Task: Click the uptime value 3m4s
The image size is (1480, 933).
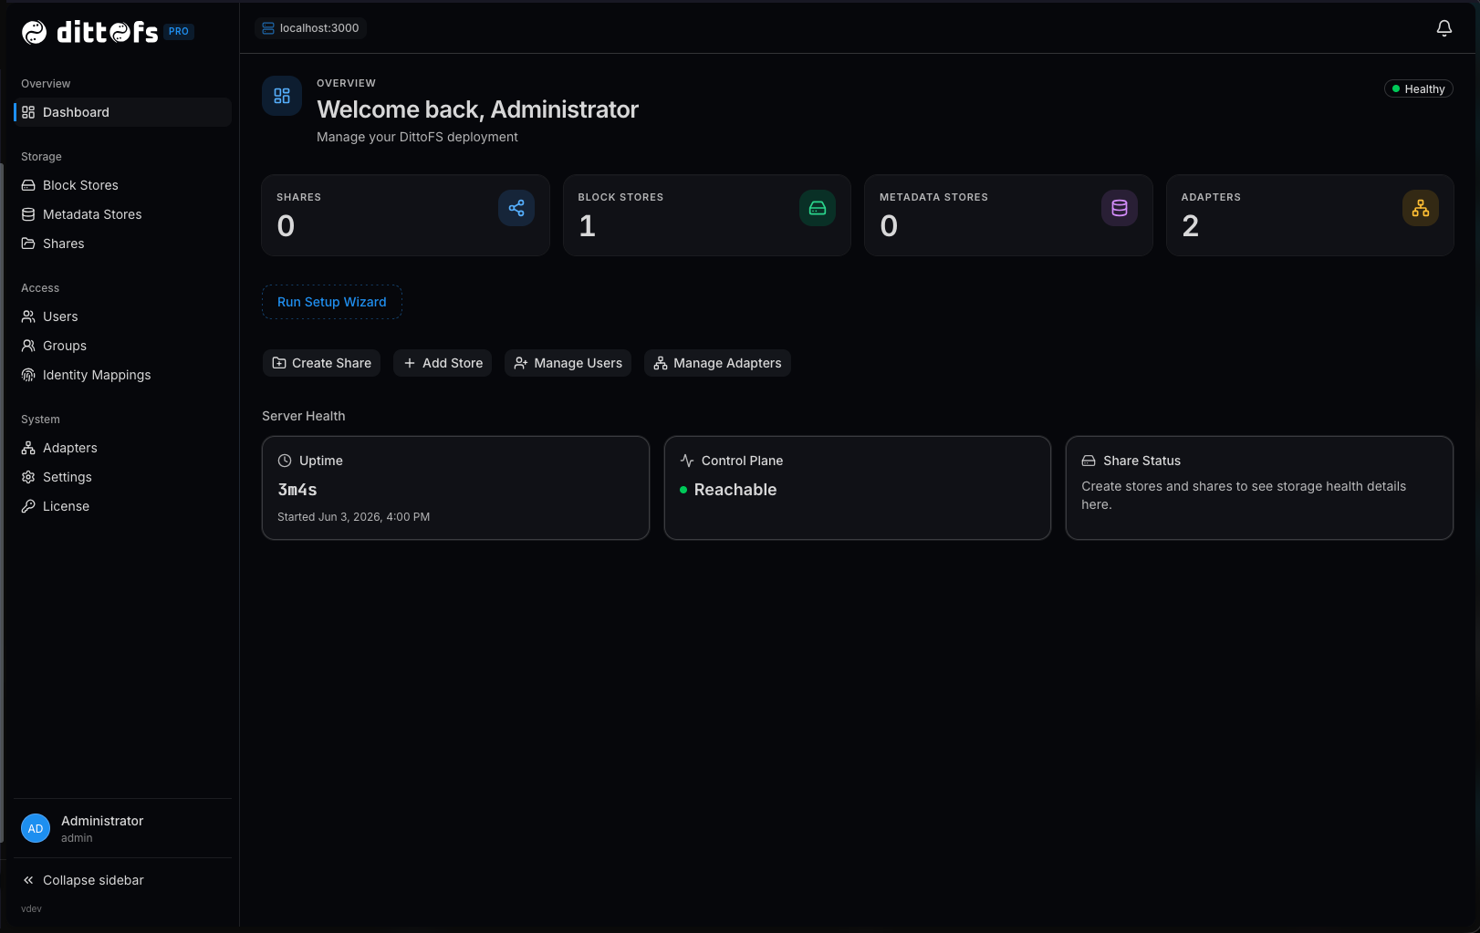Action: (x=297, y=490)
